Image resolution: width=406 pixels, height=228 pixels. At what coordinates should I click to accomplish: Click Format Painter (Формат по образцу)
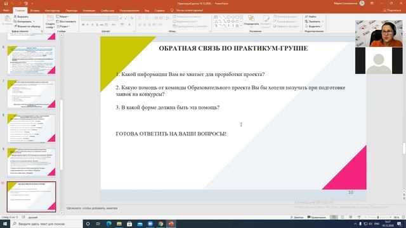(x=27, y=27)
